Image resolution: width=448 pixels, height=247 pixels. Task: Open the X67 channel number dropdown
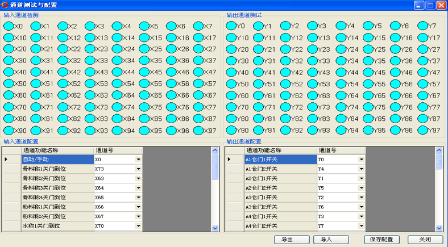click(x=138, y=216)
